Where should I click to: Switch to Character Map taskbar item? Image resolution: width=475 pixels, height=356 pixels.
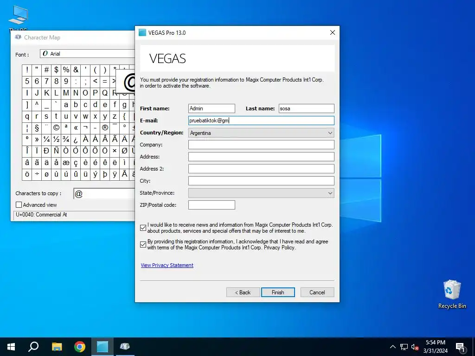pos(125,347)
